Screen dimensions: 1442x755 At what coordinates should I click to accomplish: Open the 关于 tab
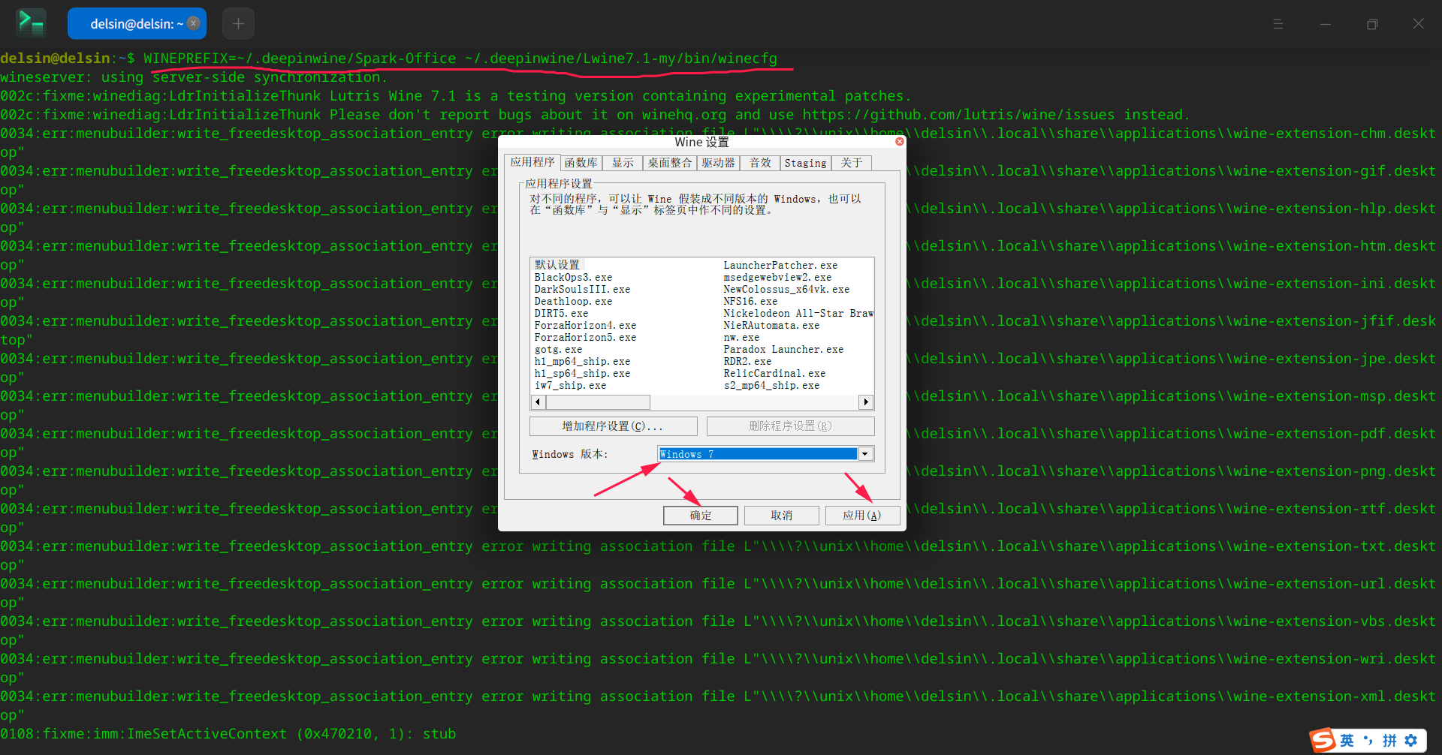[x=852, y=163]
